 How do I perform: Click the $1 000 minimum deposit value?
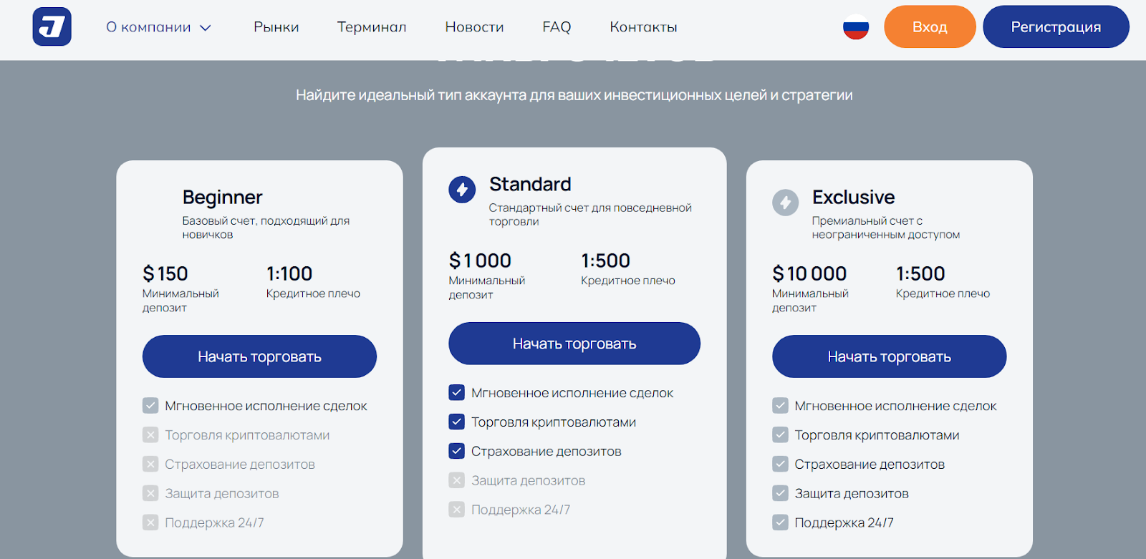(x=480, y=261)
